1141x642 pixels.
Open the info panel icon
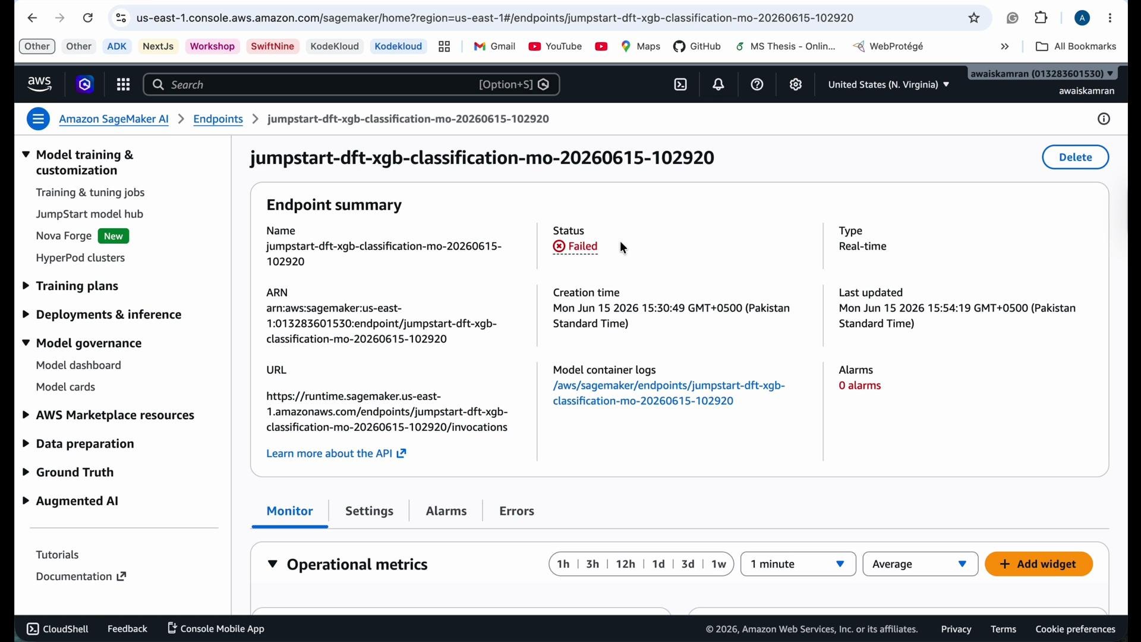[x=1104, y=119]
